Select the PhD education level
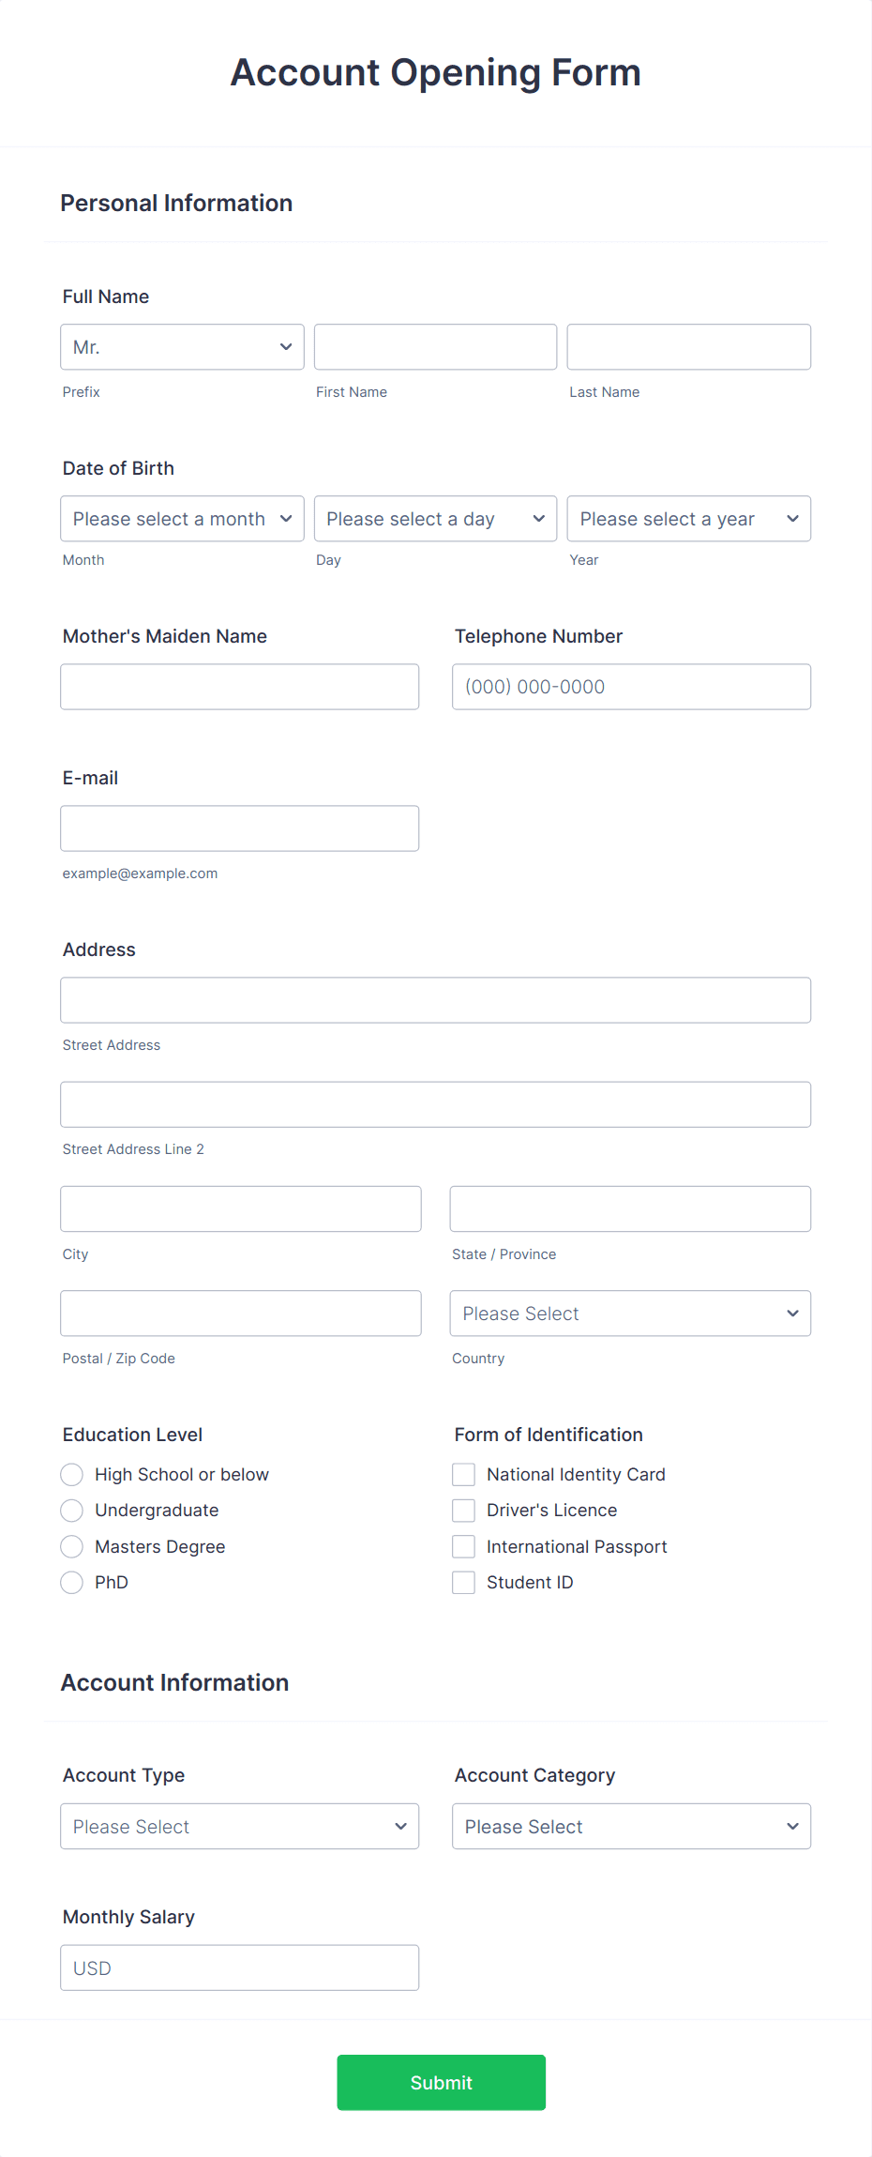The height and width of the screenshot is (2157, 872). pyautogui.click(x=71, y=1582)
